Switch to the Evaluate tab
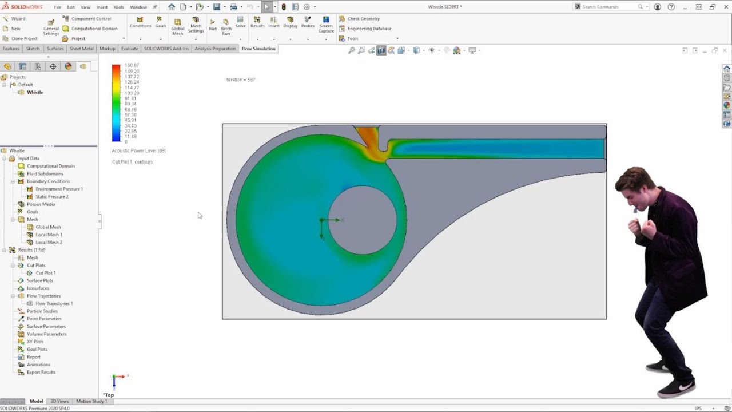732x412 pixels. click(129, 49)
